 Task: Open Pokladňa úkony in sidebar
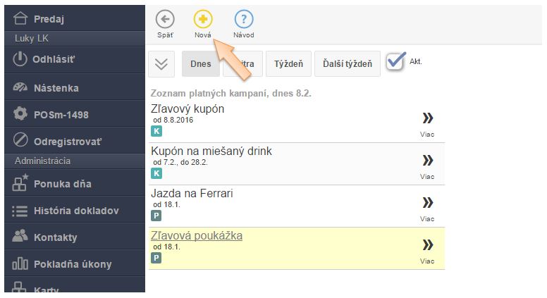point(72,264)
